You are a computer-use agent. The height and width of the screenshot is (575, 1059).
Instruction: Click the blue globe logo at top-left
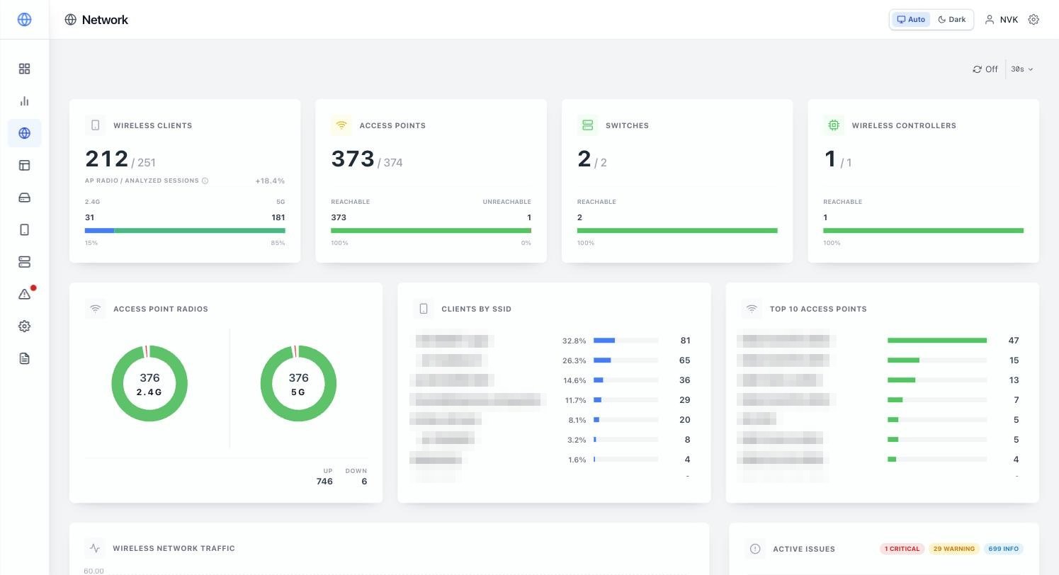[24, 20]
